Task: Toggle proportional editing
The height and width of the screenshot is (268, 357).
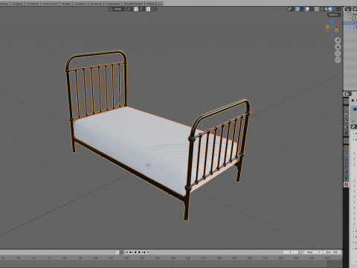Action: pyautogui.click(x=148, y=9)
